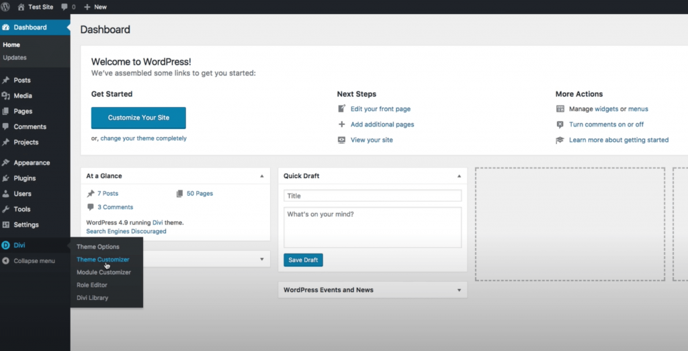Expand the WordPress Events and News panel
This screenshot has width=688, height=351.
tap(459, 290)
